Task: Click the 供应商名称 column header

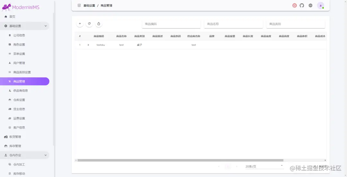Action: click(x=194, y=36)
